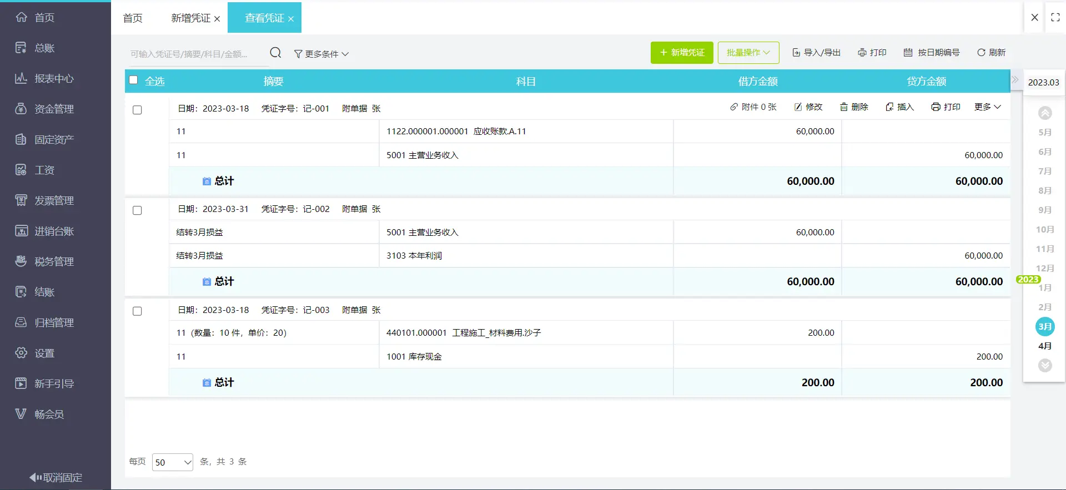Click the print (打印) icon in top toolbar
The width and height of the screenshot is (1066, 490).
tap(862, 53)
